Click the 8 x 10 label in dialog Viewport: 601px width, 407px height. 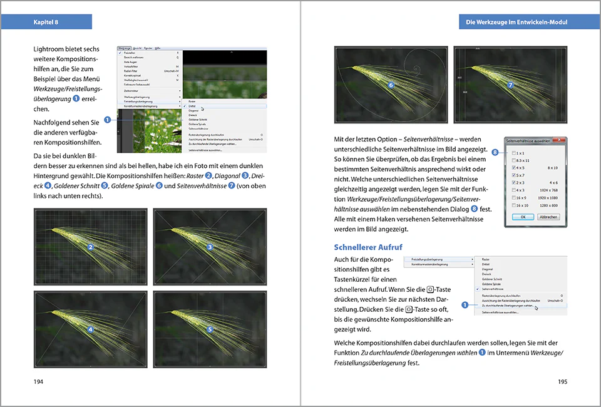click(553, 168)
